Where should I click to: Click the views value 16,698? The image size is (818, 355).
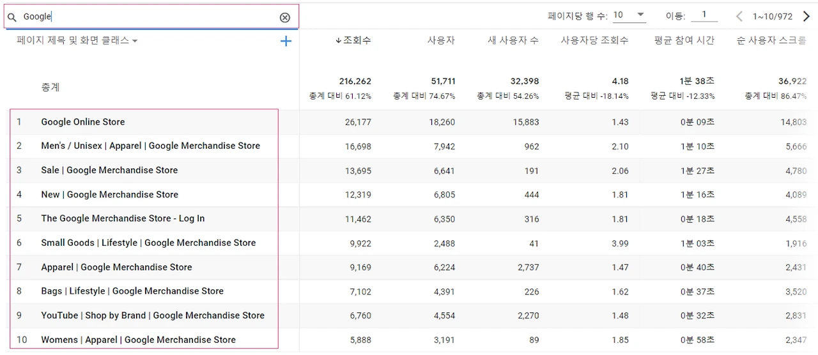point(358,146)
